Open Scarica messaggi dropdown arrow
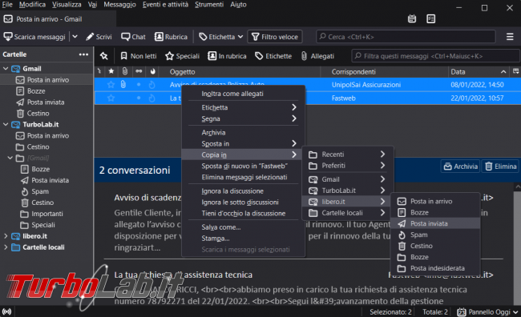This screenshot has width=521, height=317. coord(75,37)
